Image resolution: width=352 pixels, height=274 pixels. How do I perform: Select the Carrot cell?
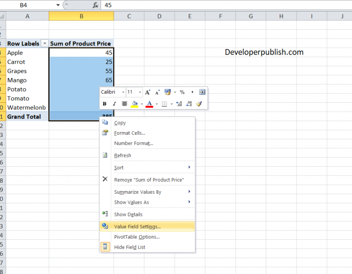28,62
